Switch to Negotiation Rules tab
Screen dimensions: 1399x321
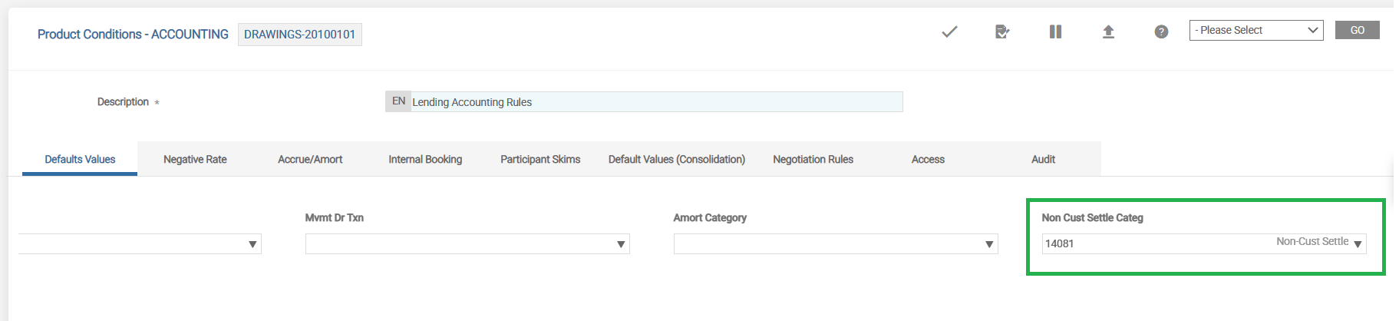[813, 160]
